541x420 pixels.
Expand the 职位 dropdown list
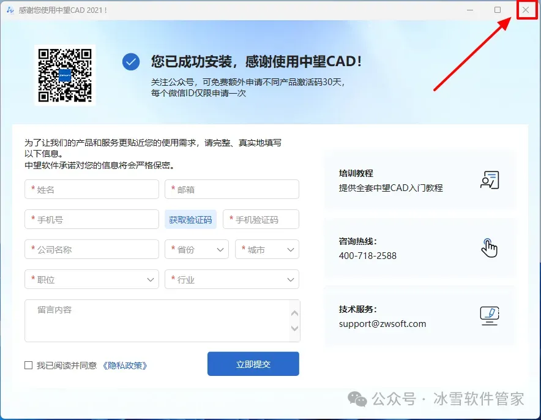(92, 279)
